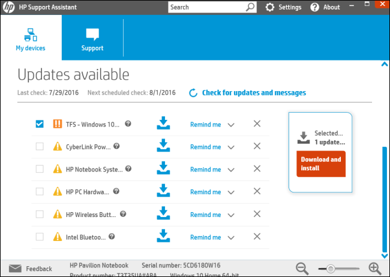
Task: Open Settings via the gear icon
Action: point(270,7)
